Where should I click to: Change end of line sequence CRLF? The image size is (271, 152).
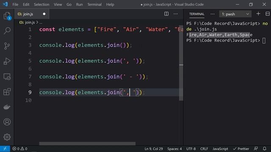coord(204,149)
